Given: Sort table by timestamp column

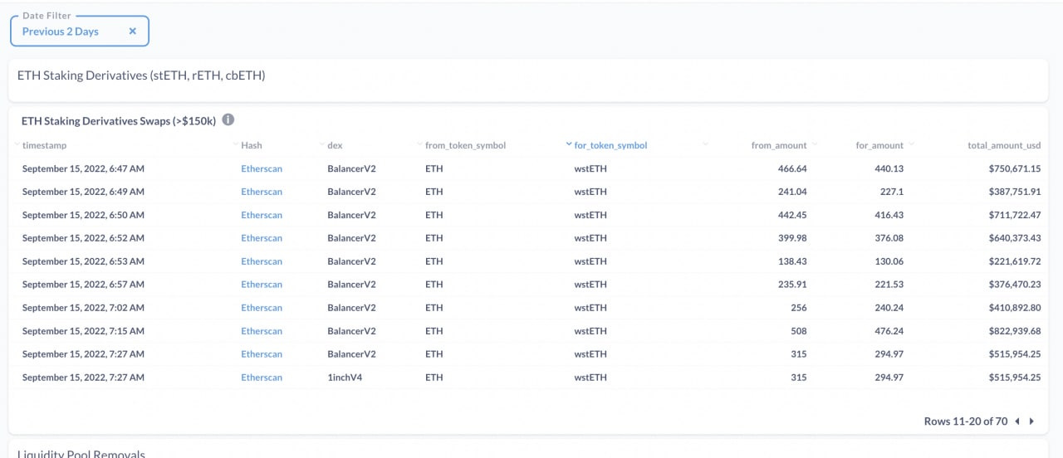Looking at the screenshot, I should [44, 145].
